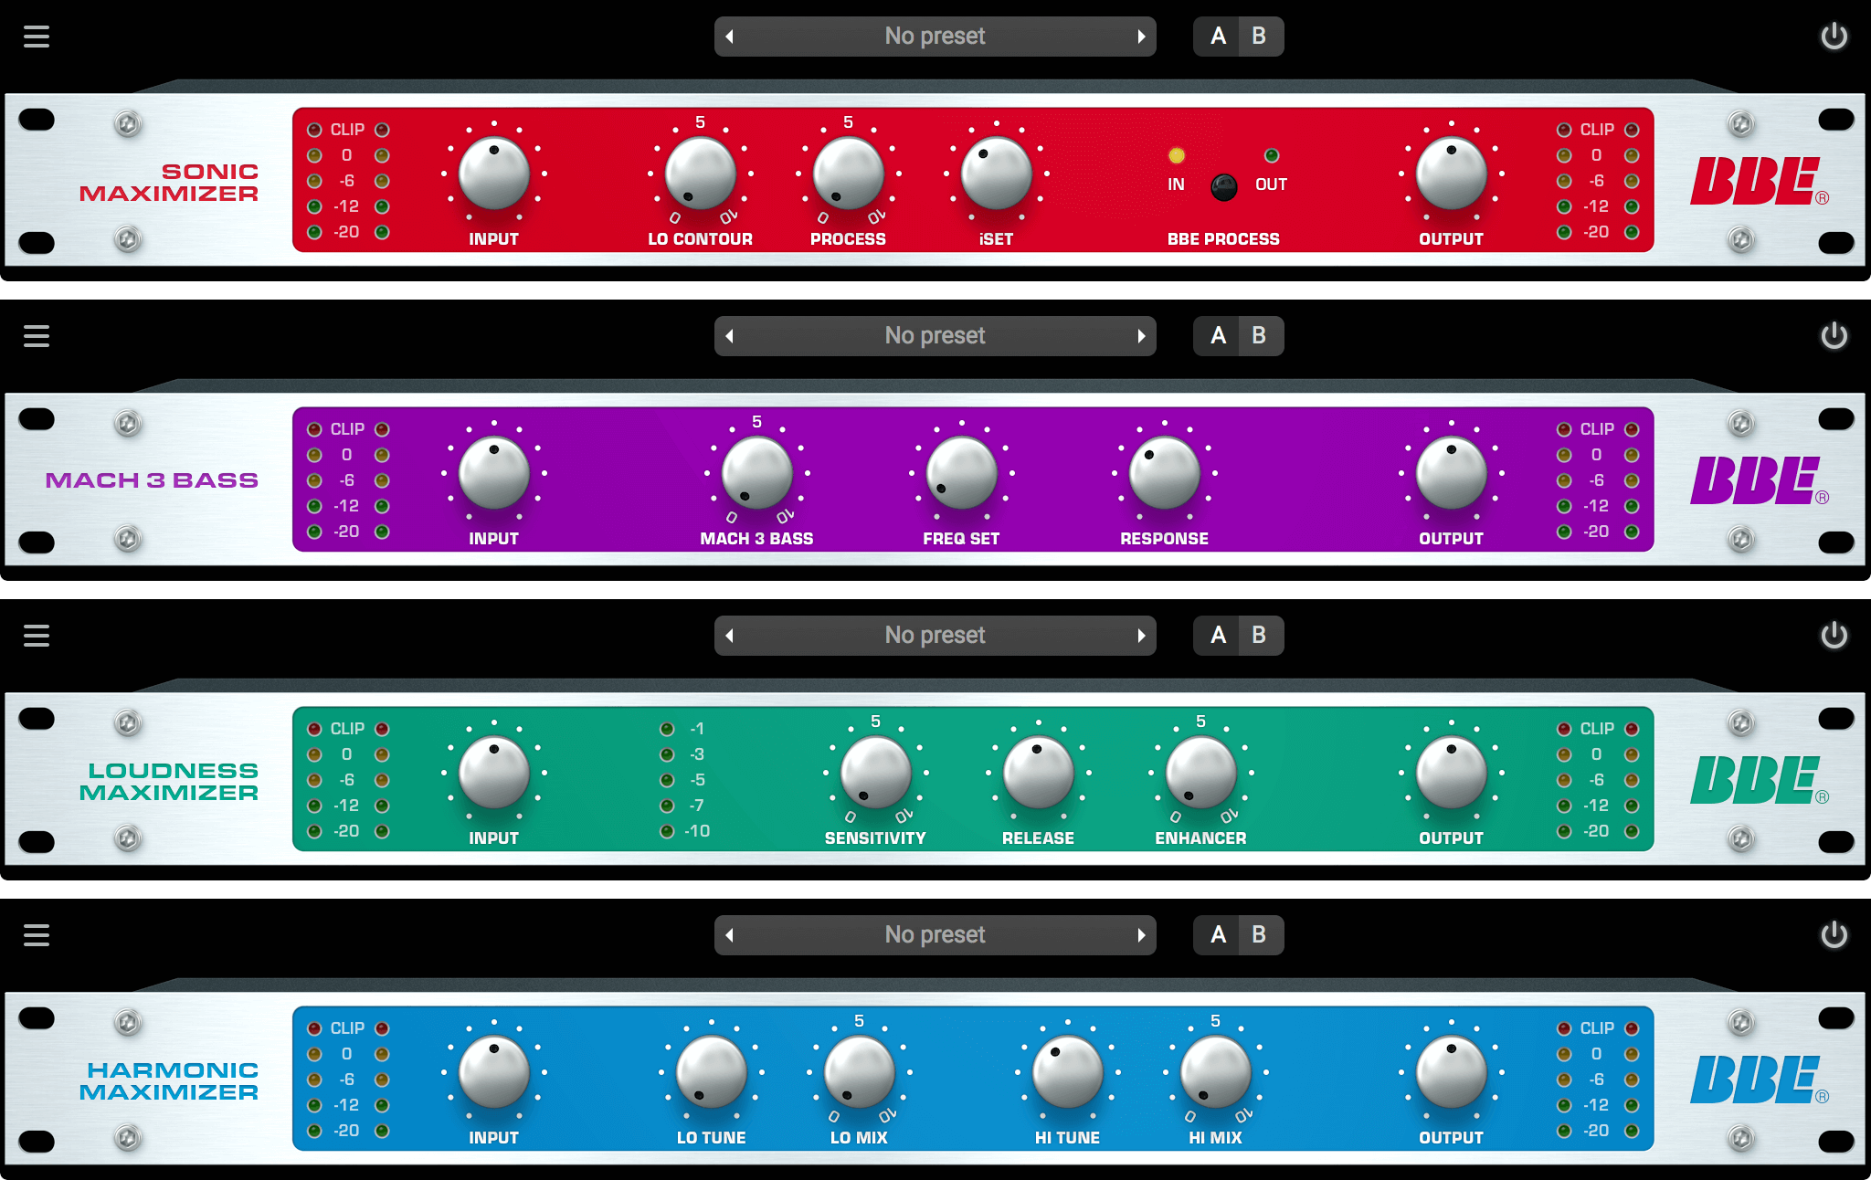Click the Mach 3 Bass INPUT knob
1871x1180 pixels.
pos(494,473)
